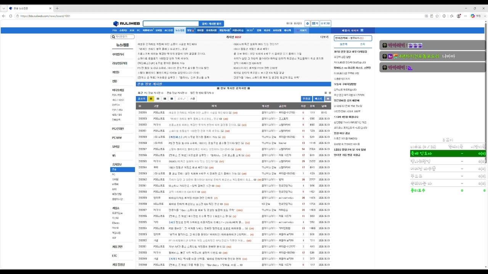Open BEST in the navigation bar
Viewport: 488px width, 274px height.
(250, 30)
